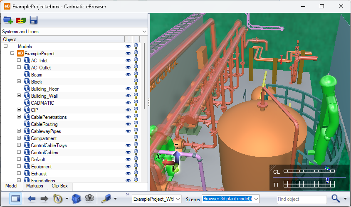Click the red and green compare icon
The height and width of the screenshot is (207, 351).
click(21, 20)
